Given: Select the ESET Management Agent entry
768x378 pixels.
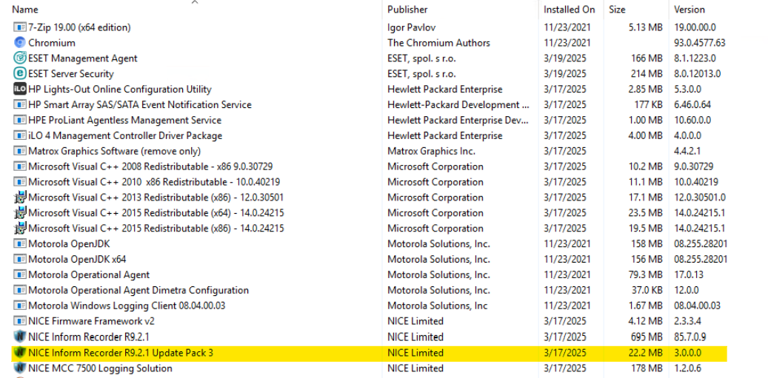Looking at the screenshot, I should pyautogui.click(x=83, y=58).
